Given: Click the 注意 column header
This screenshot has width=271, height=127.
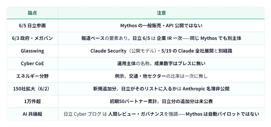Looking at the screenshot, I should coord(161,13).
